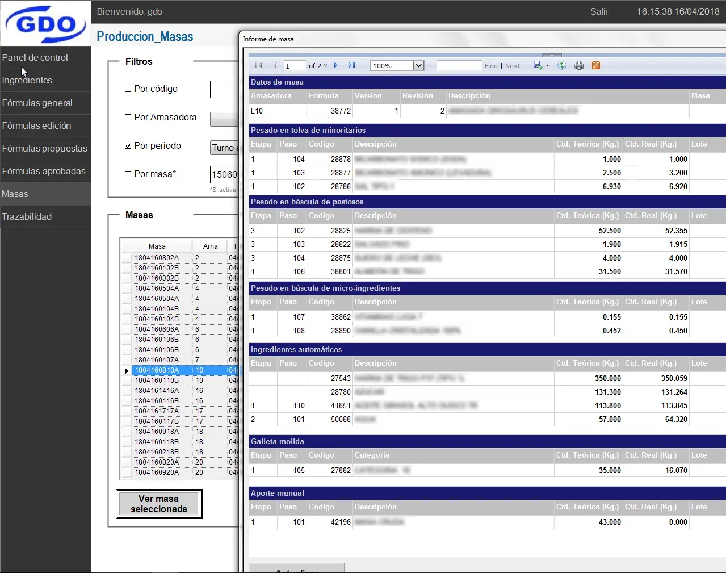Click Ctd. Real value 350.059
The height and width of the screenshot is (573, 726).
point(674,379)
